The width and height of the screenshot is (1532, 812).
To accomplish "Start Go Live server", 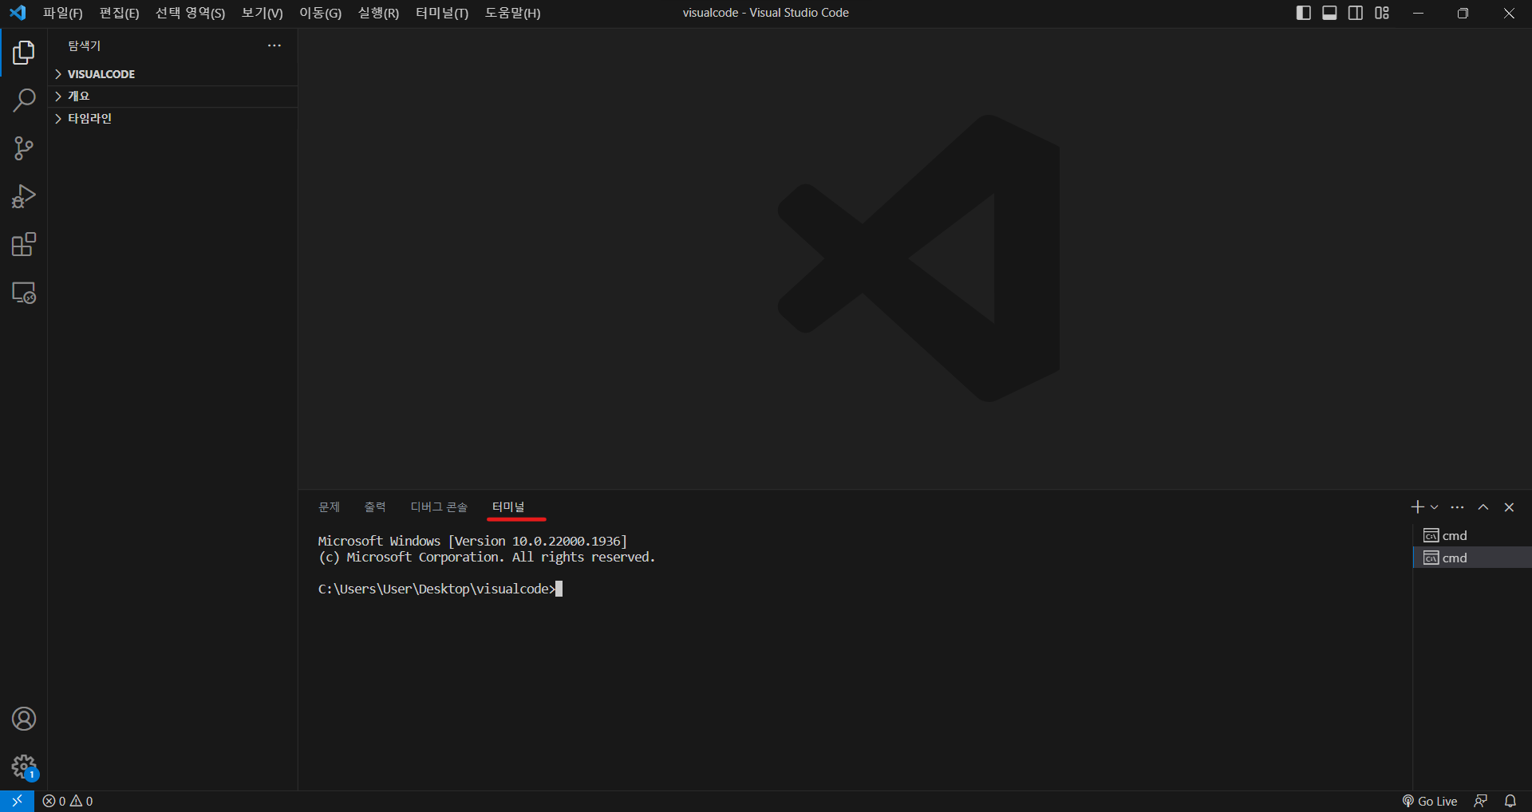I will [x=1430, y=801].
